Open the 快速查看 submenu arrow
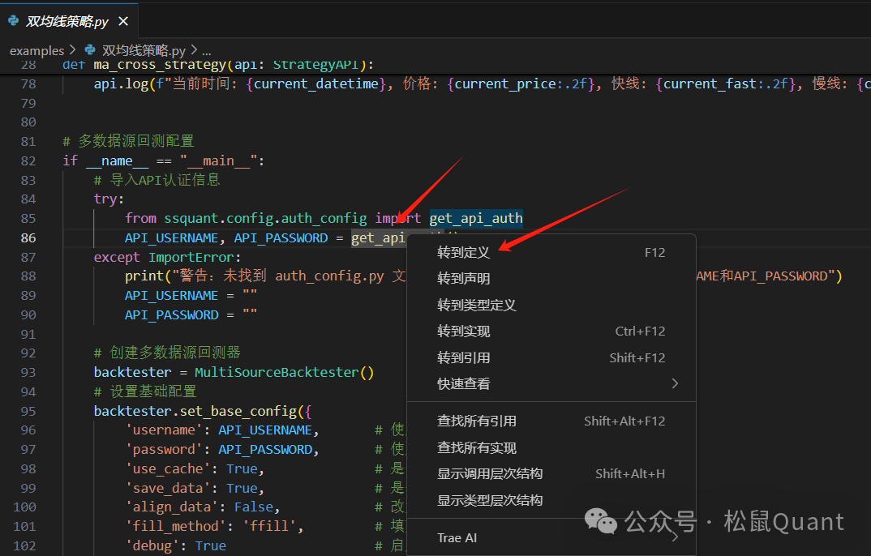The width and height of the screenshot is (871, 556). point(675,384)
